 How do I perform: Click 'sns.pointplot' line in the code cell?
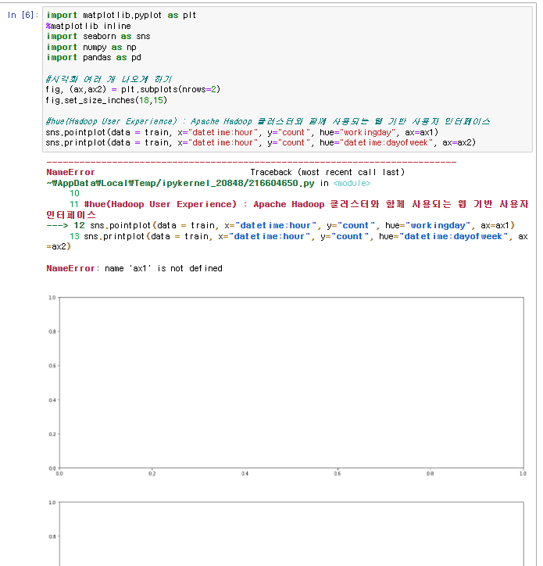[x=242, y=132]
